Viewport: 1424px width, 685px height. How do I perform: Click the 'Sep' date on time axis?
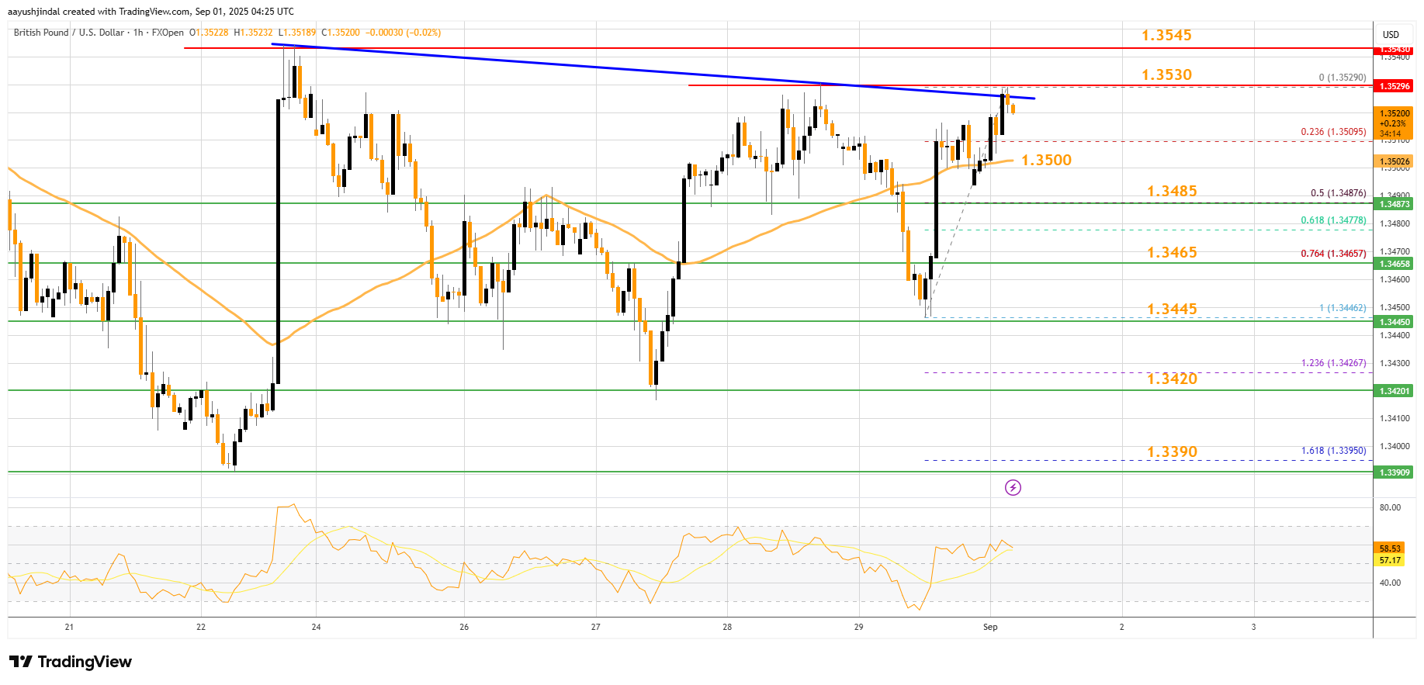tap(990, 627)
